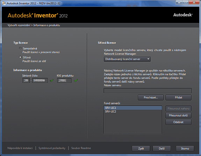The width and height of the screenshot is (201, 156).
Task: Open the Systémové požadavky link
Action: 52,148
